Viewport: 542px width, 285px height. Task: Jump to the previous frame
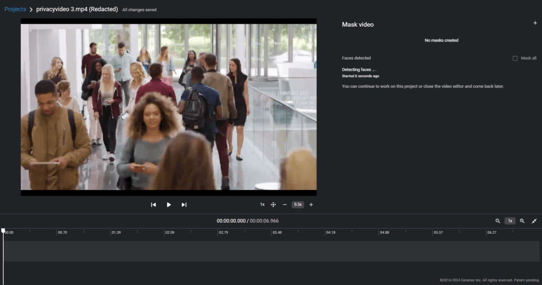pyautogui.click(x=153, y=205)
